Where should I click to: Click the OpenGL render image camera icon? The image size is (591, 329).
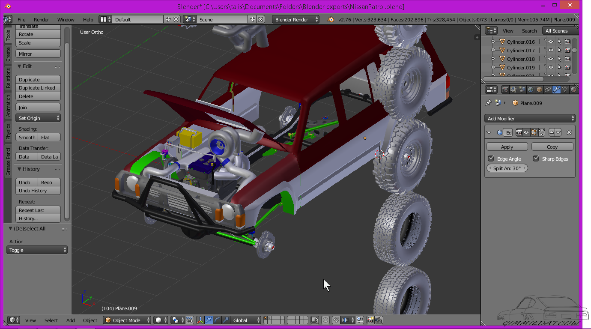[x=370, y=320]
